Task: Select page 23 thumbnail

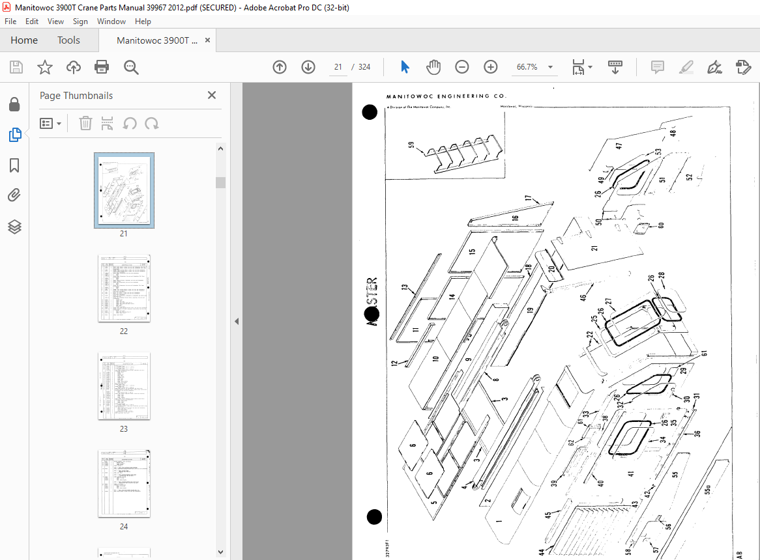Action: [x=124, y=385]
